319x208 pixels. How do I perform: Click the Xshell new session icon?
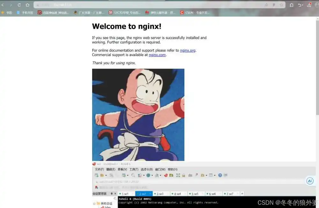96,175
